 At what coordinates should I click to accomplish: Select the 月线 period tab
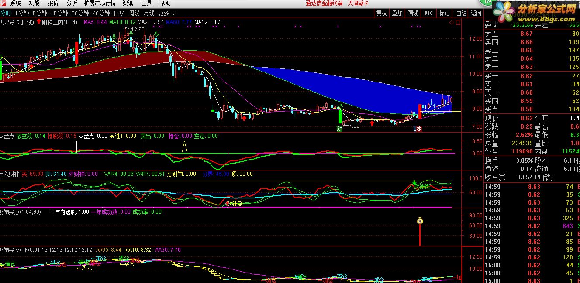(x=149, y=13)
